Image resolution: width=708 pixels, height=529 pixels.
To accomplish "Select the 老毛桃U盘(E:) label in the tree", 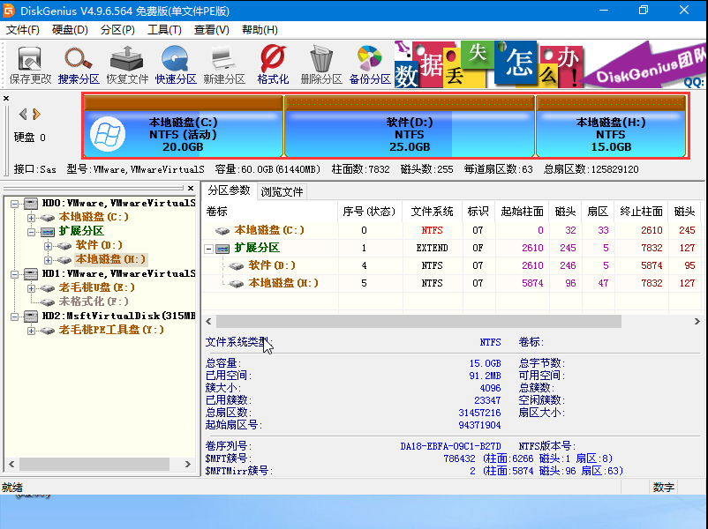I will (97, 287).
